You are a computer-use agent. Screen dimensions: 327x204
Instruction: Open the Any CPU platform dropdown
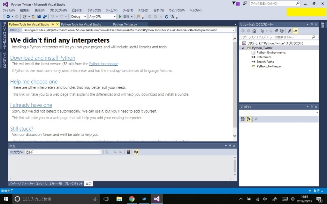tap(115, 17)
